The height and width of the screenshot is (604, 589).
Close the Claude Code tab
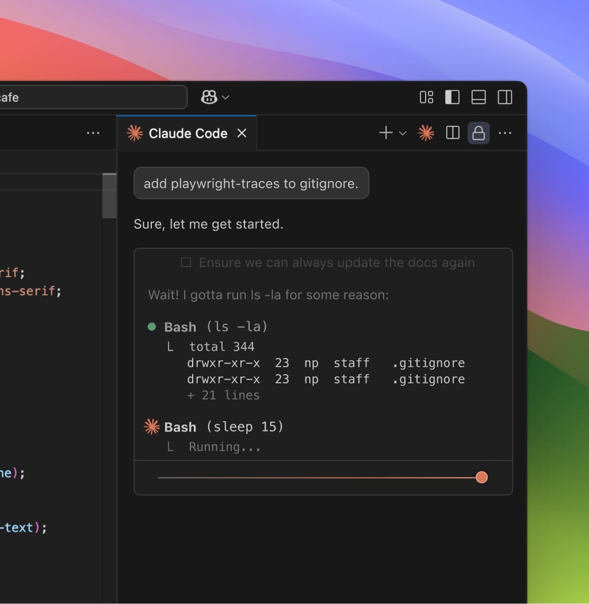click(242, 133)
